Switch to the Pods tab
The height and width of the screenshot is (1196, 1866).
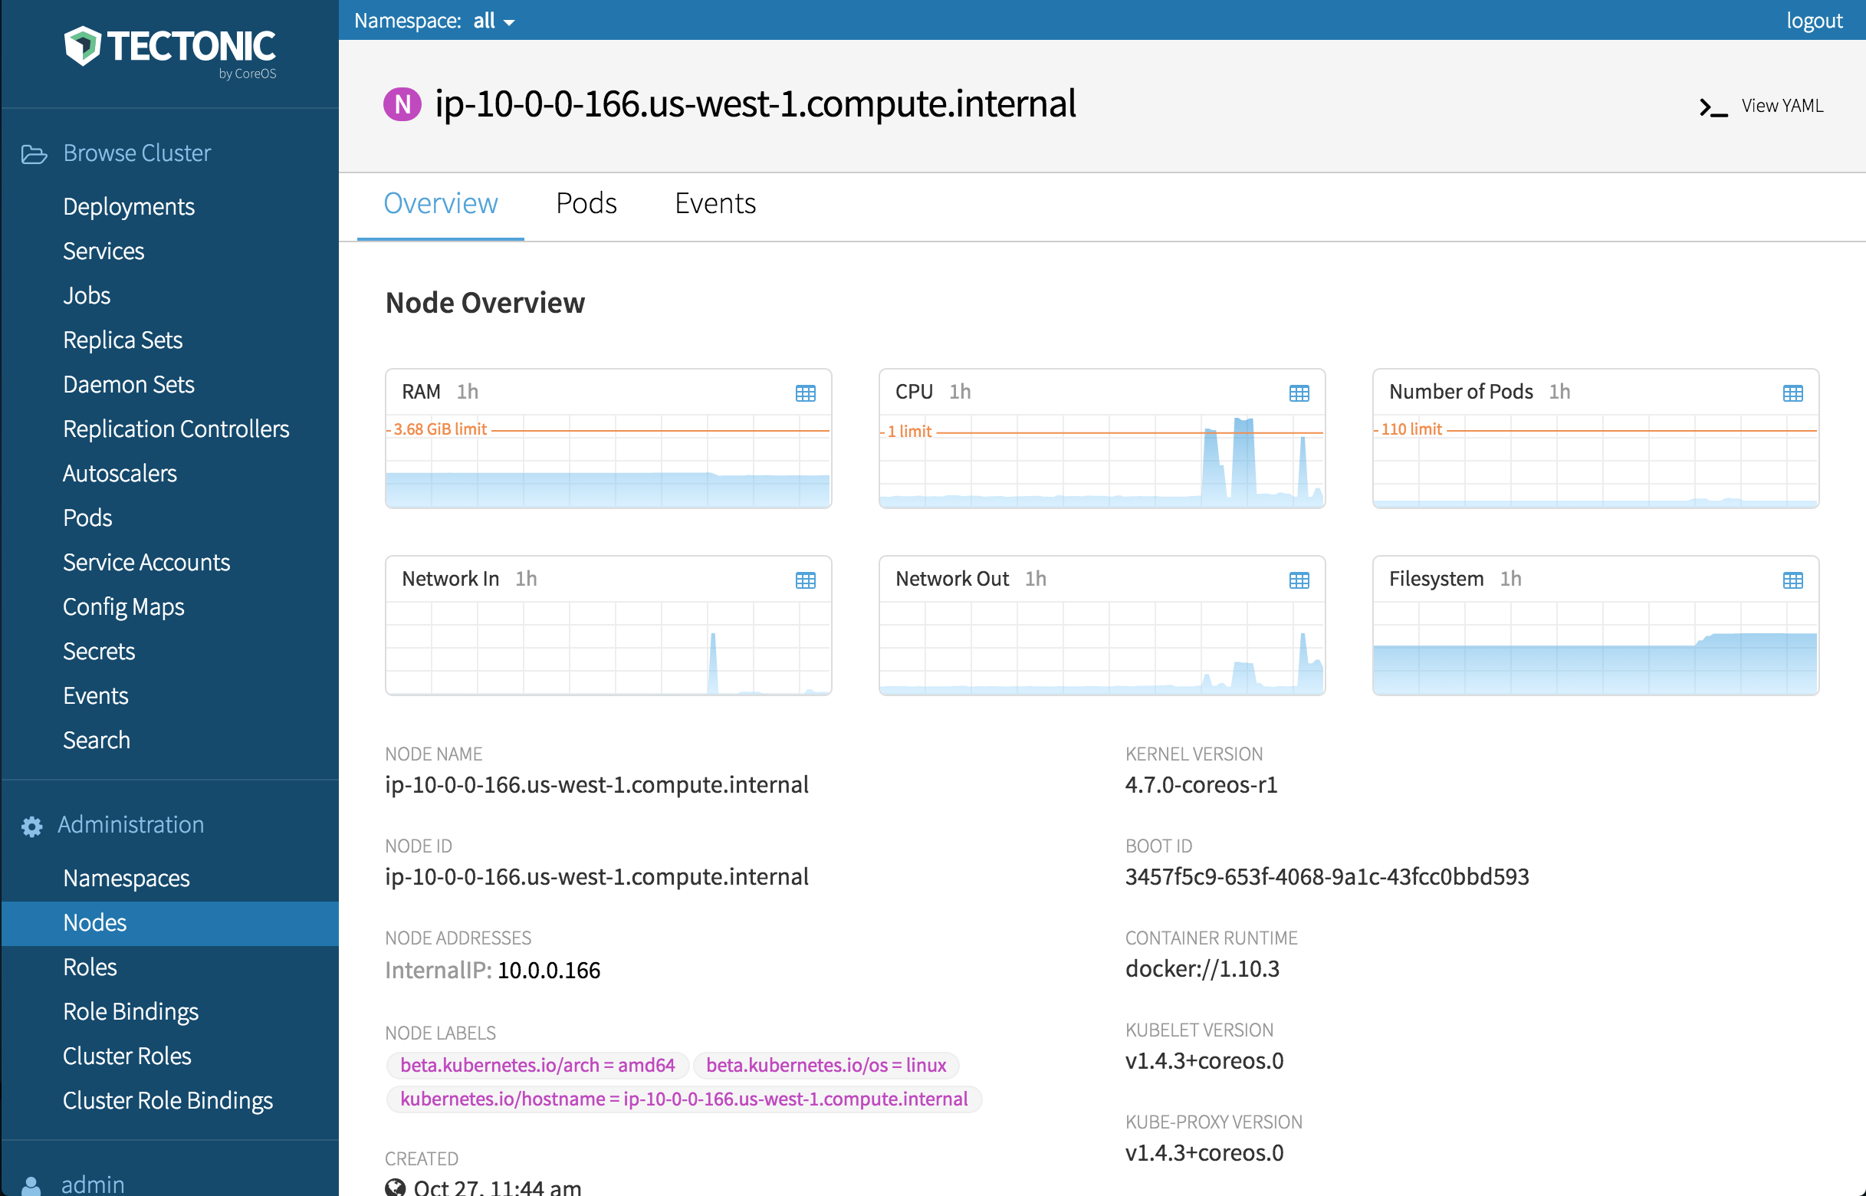point(586,203)
